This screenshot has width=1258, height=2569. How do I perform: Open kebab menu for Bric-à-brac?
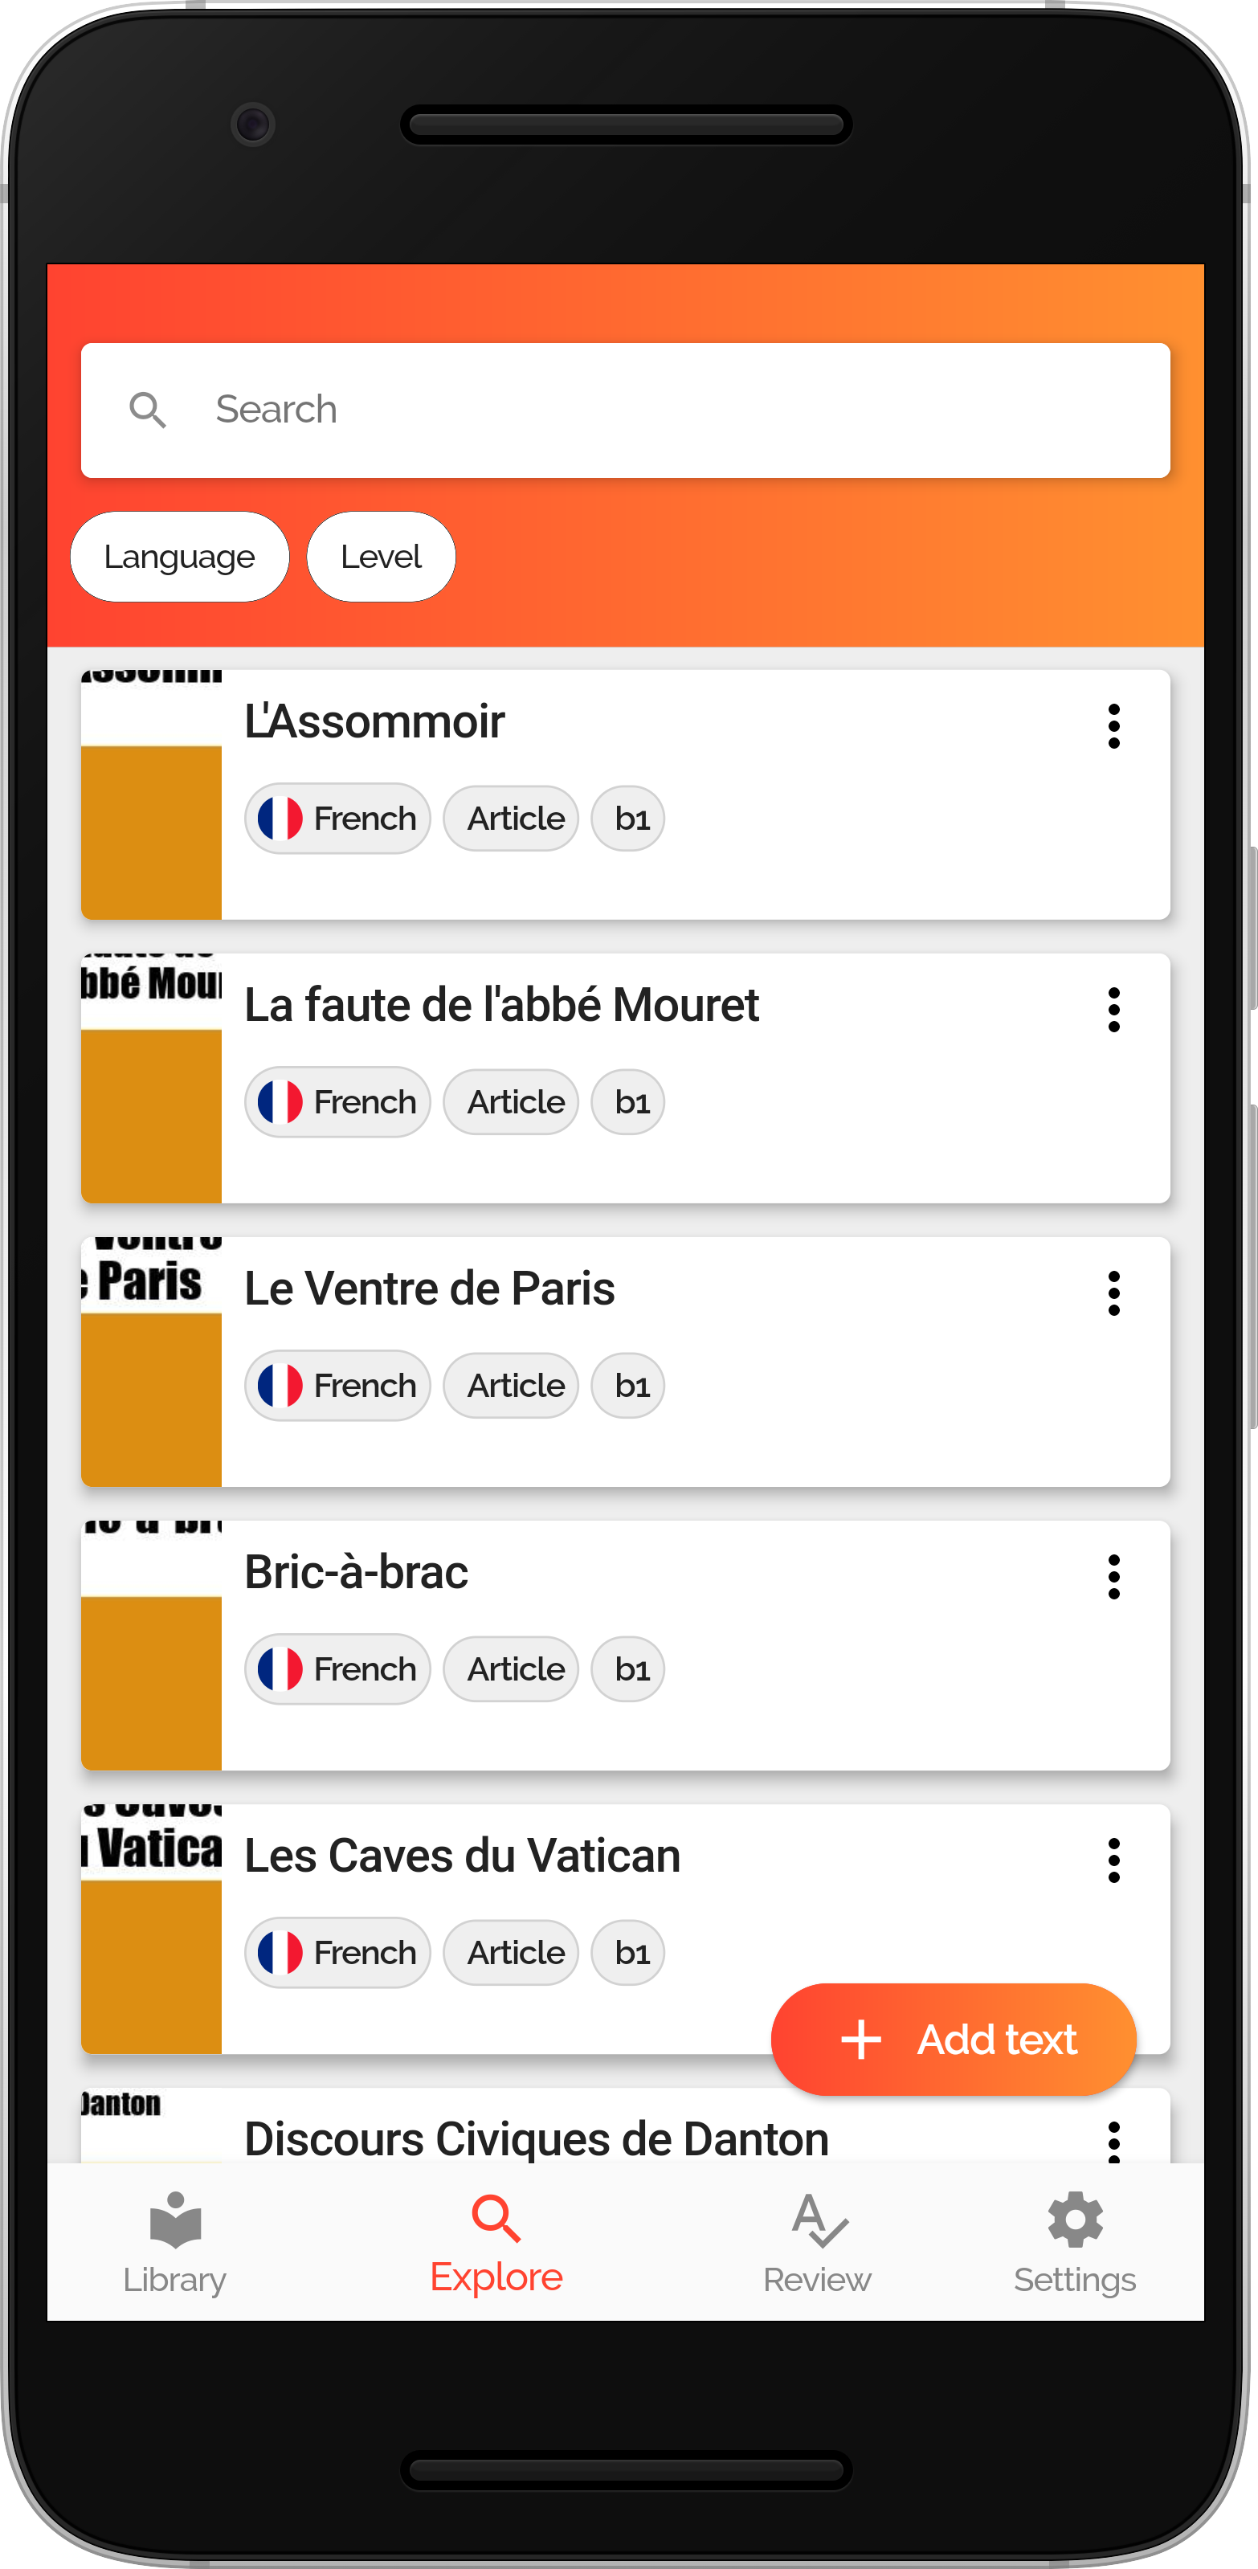click(x=1113, y=1577)
